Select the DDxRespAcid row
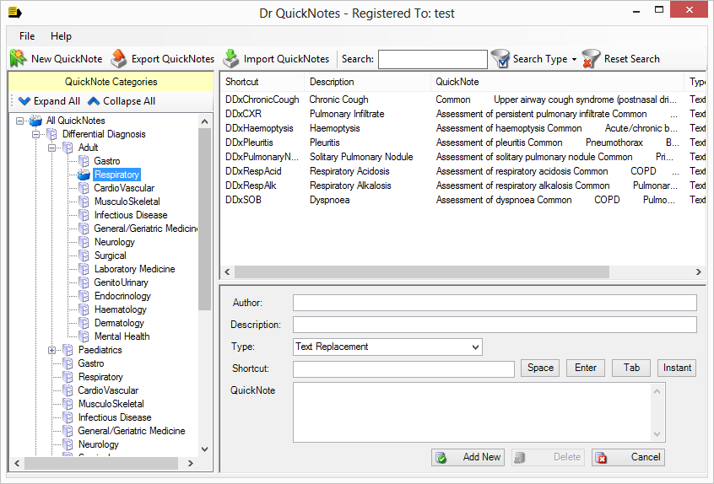 coord(463,171)
